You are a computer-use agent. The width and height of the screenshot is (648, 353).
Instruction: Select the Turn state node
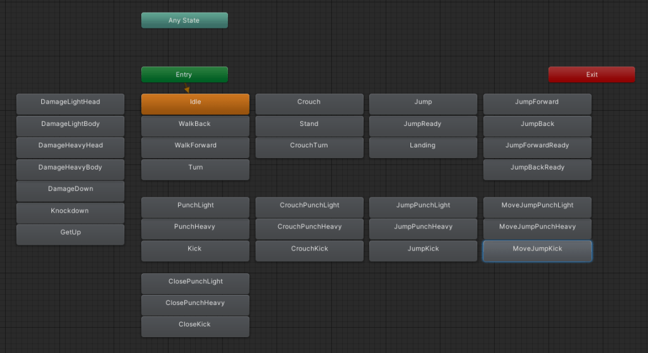coord(195,168)
